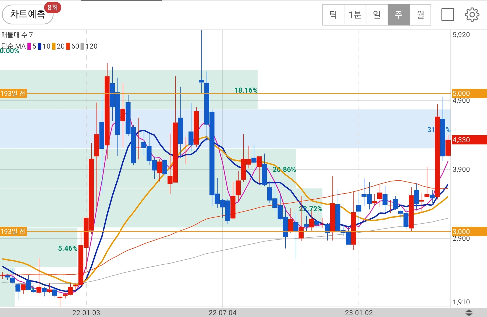
Task: Expand the up-down arrows at the bottom right
Action: click(x=469, y=313)
